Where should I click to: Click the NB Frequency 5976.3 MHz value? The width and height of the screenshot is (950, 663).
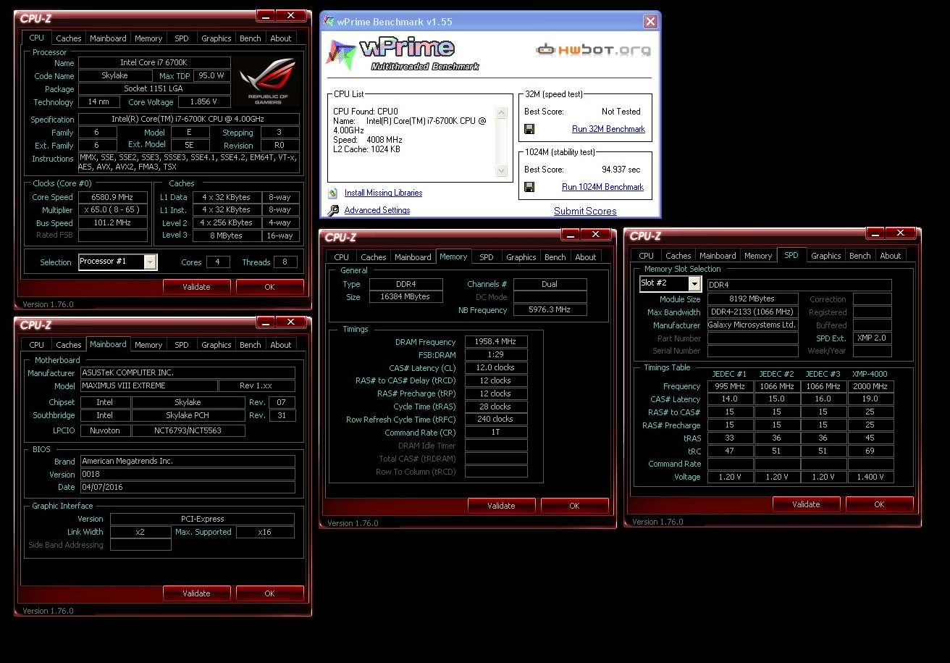point(550,310)
